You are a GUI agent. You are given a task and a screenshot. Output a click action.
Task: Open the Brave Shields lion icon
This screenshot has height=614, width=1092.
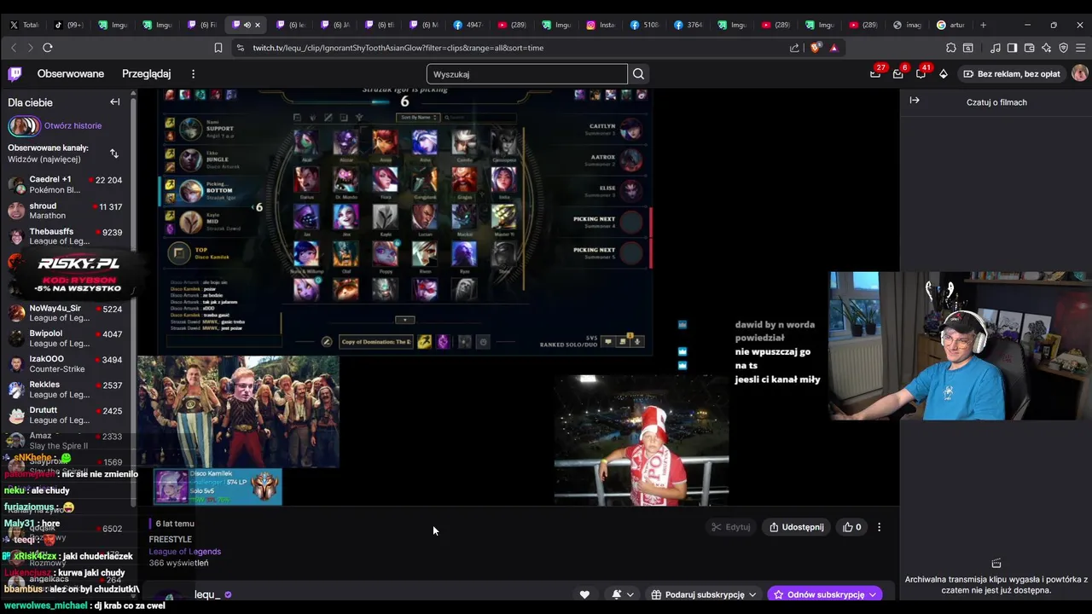pyautogui.click(x=816, y=48)
